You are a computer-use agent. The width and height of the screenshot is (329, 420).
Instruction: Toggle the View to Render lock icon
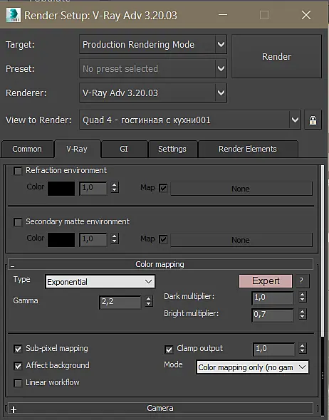pyautogui.click(x=313, y=120)
